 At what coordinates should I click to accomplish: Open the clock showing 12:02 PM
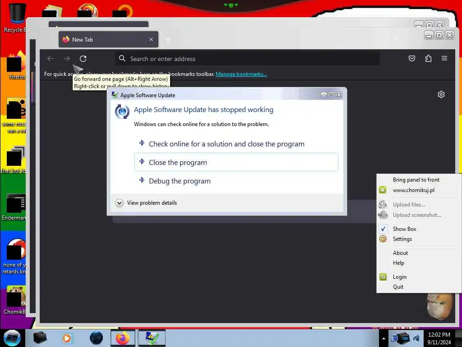pyautogui.click(x=439, y=338)
